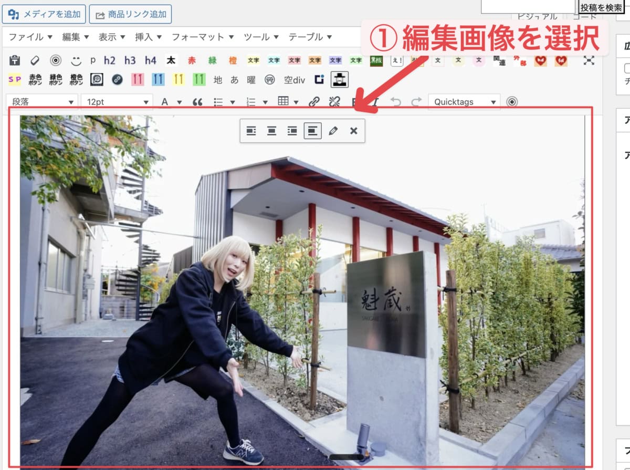Click the 商品リンク追加 button
Viewport: 630px width, 470px height.
click(130, 14)
